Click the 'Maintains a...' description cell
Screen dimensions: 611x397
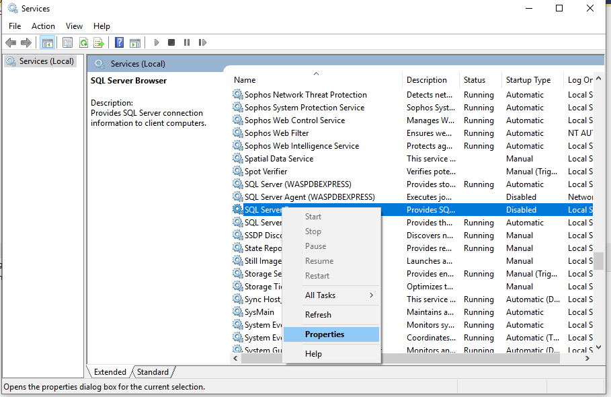pos(430,312)
